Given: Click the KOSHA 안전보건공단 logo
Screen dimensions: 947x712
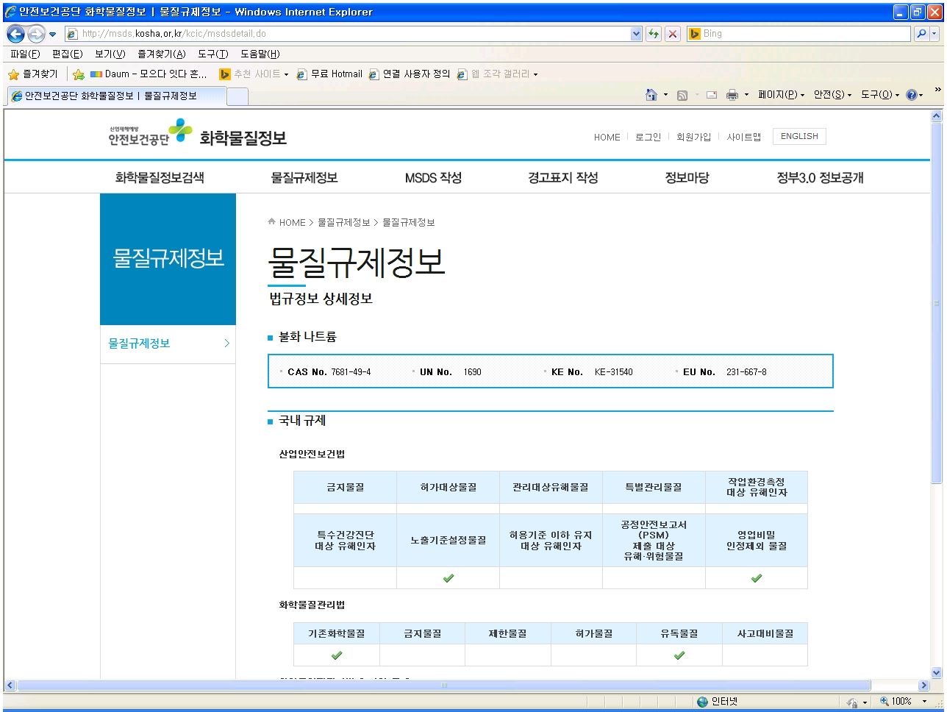Looking at the screenshot, I should 150,133.
